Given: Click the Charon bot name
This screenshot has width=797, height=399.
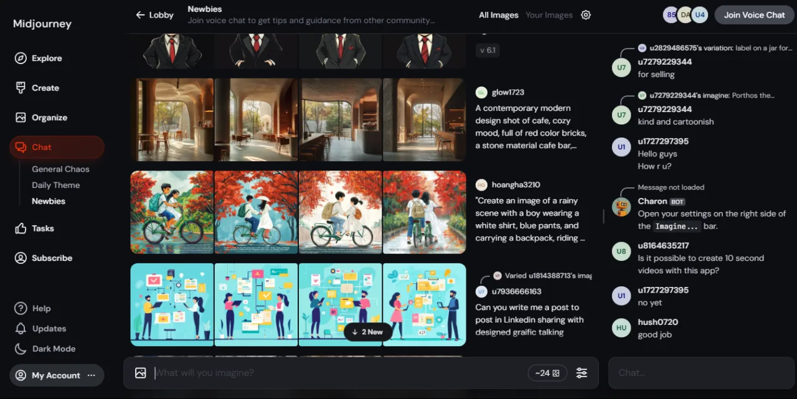Looking at the screenshot, I should point(652,201).
